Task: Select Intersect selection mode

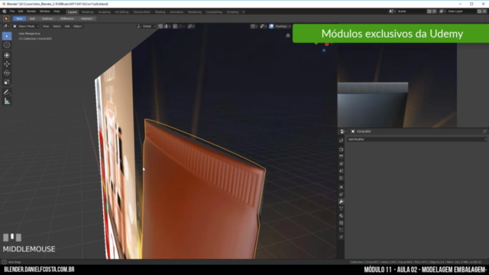Action: [86, 18]
